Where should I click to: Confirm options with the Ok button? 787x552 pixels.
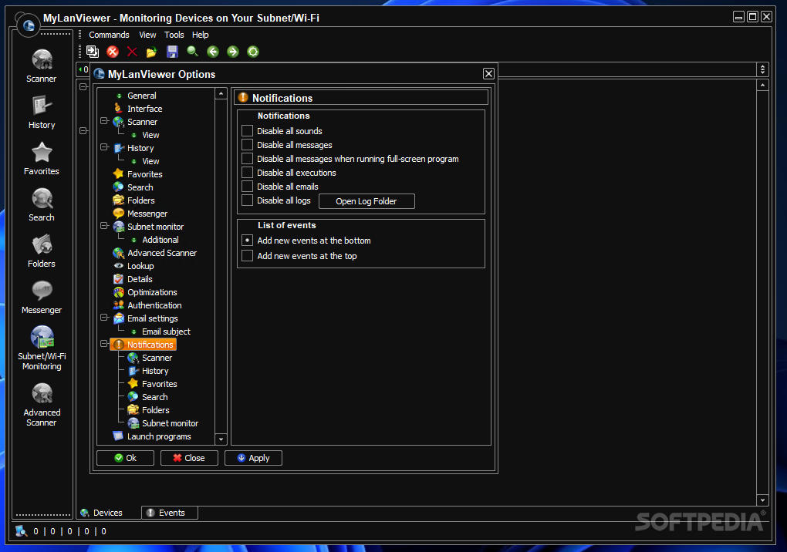point(126,458)
